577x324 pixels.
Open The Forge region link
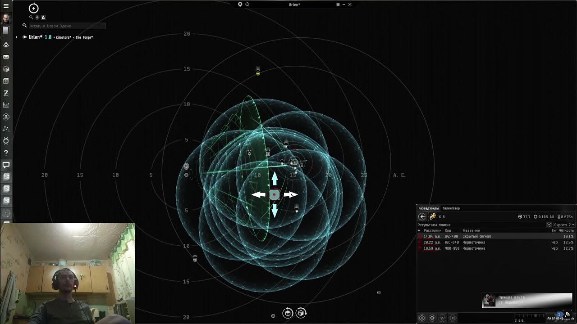tap(84, 37)
